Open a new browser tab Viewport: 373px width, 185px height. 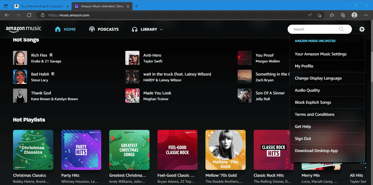[x=137, y=6]
